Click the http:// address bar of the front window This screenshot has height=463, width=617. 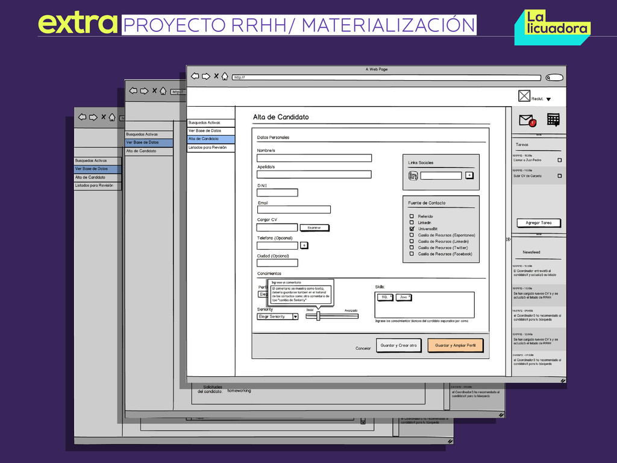tap(386, 78)
